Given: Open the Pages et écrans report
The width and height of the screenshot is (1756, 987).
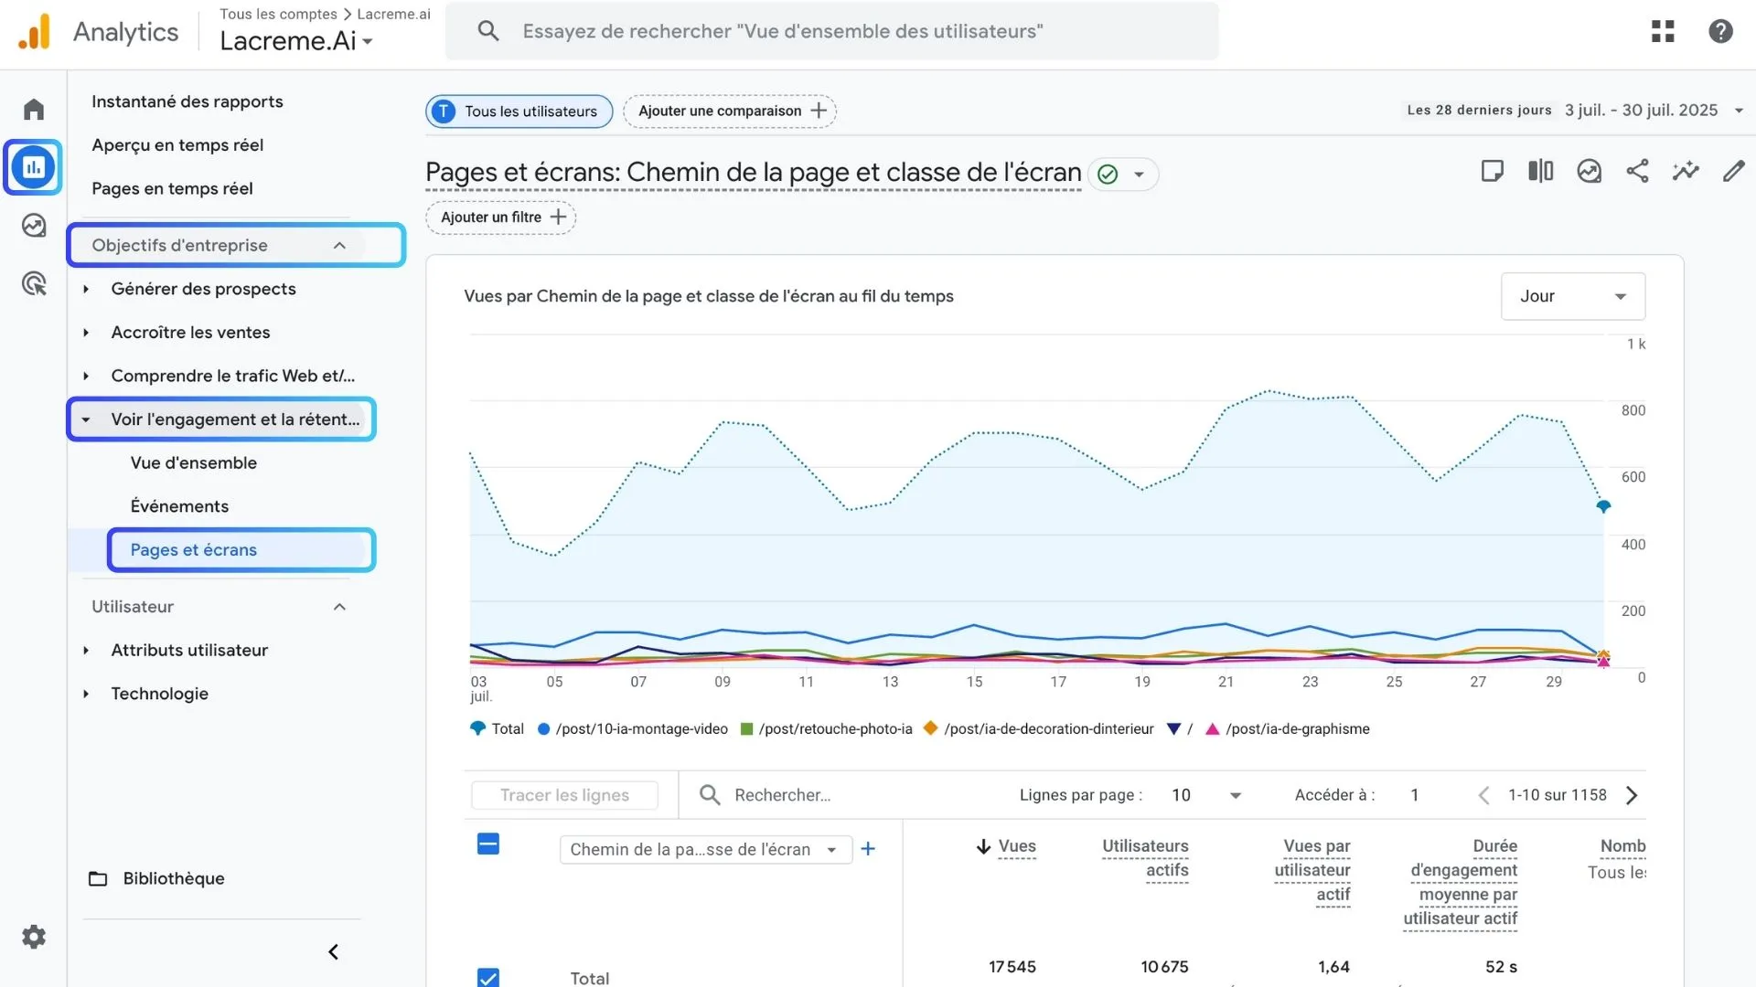Looking at the screenshot, I should (193, 550).
